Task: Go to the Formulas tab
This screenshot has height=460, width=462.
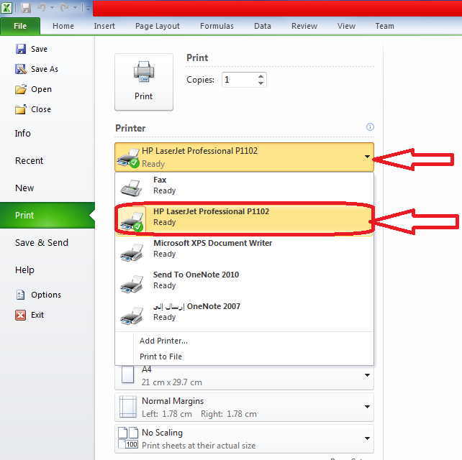Action: pos(217,26)
